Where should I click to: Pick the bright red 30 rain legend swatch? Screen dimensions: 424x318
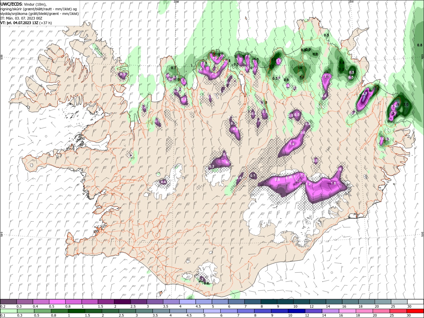(x=415, y=311)
